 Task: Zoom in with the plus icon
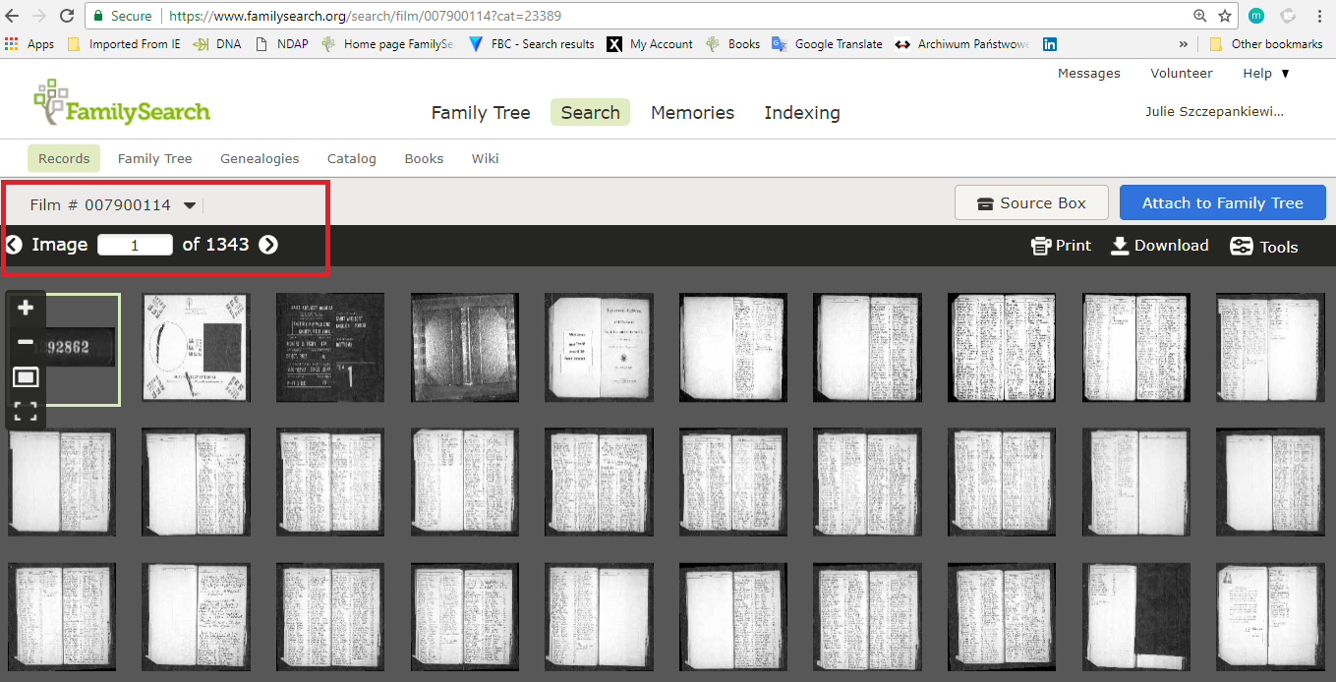(x=26, y=309)
